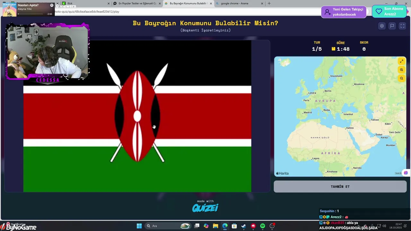Close the Kick browser tab
This screenshot has width=411, height=231.
109,4
